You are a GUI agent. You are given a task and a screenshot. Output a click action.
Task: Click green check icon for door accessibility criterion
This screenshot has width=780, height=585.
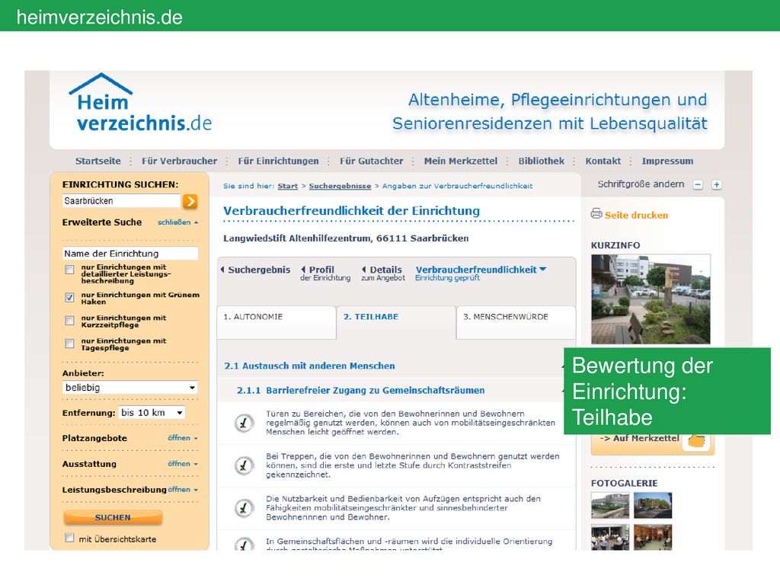tap(244, 424)
